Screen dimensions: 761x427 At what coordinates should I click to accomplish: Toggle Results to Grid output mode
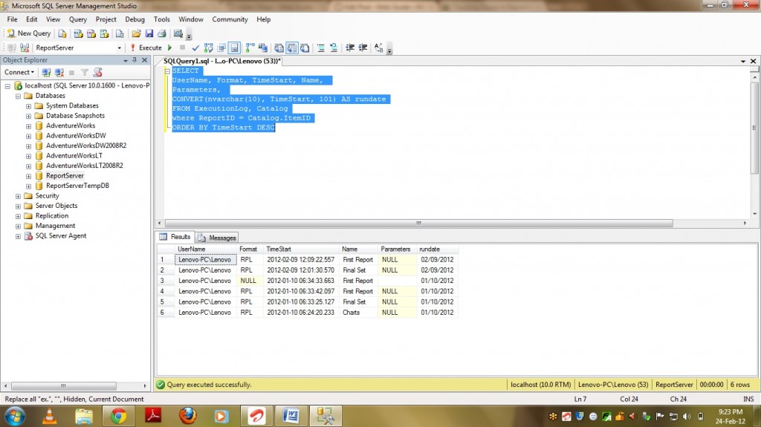tap(291, 48)
